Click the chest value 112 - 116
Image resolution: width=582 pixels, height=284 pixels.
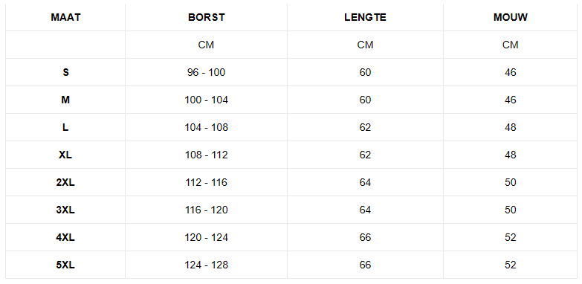tap(207, 182)
